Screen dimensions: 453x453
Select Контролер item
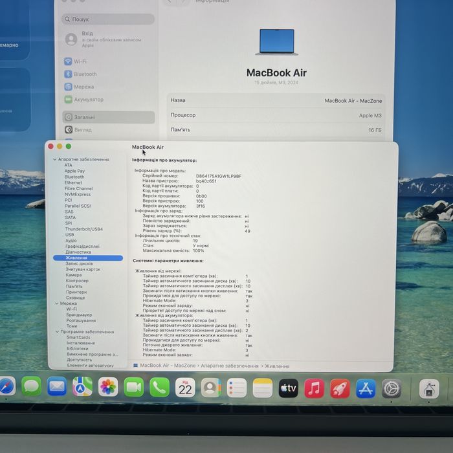(77, 280)
